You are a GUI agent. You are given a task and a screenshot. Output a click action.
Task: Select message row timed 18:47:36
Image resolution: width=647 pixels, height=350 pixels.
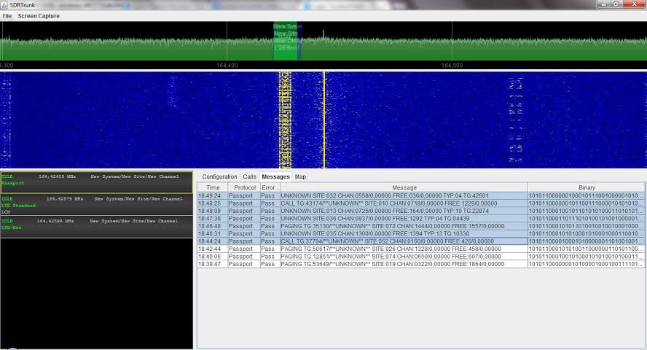click(x=421, y=218)
